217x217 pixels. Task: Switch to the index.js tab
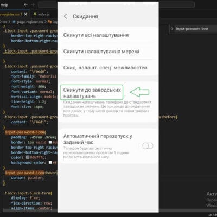[44, 14]
